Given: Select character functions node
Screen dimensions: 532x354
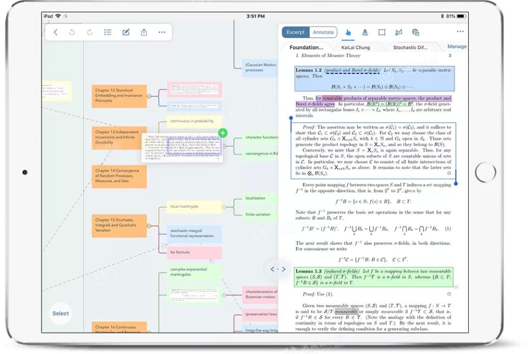Looking at the screenshot, I should coord(260,137).
